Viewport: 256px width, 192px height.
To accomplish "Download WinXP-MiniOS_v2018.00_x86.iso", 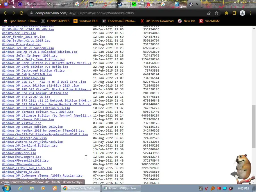I will (28, 29).
